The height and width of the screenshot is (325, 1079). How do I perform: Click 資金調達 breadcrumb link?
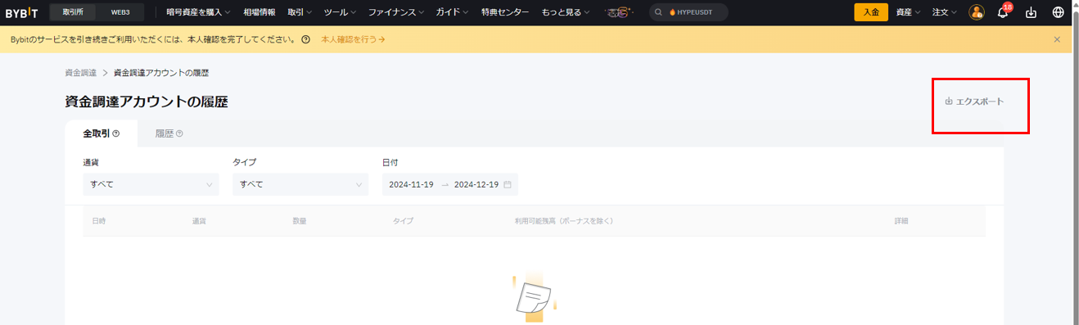[80, 73]
